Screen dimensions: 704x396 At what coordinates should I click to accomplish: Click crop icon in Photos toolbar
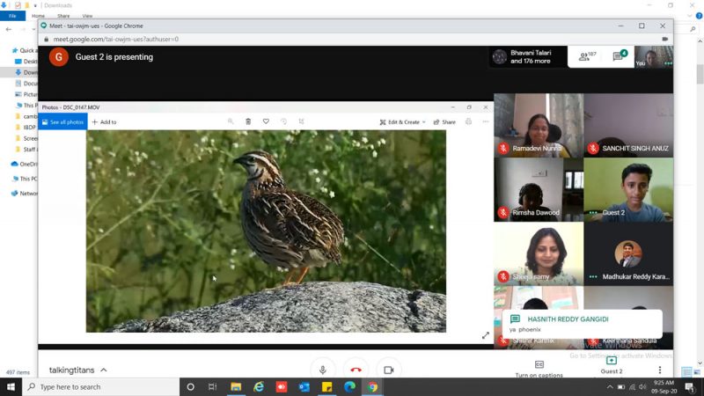point(301,121)
